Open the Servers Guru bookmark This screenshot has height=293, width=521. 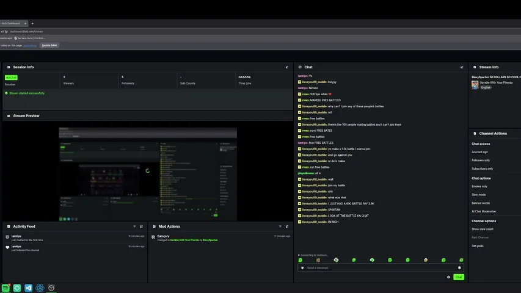point(29,38)
